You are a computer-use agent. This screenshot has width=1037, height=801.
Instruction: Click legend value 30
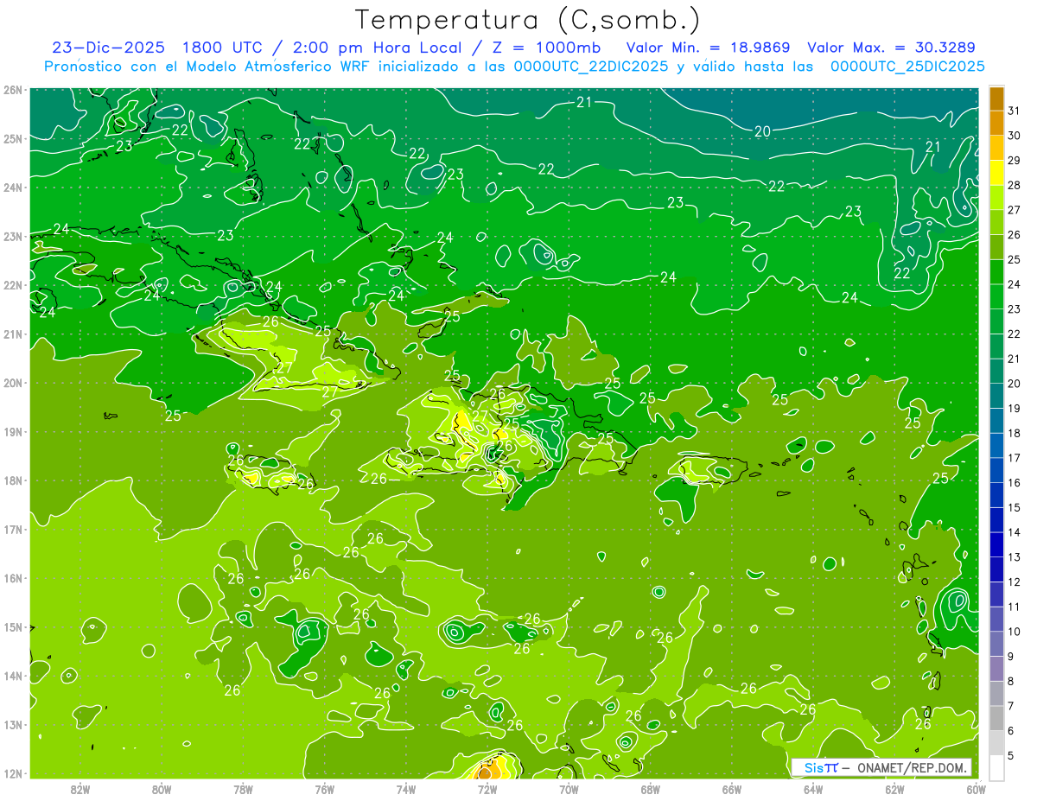(1015, 136)
